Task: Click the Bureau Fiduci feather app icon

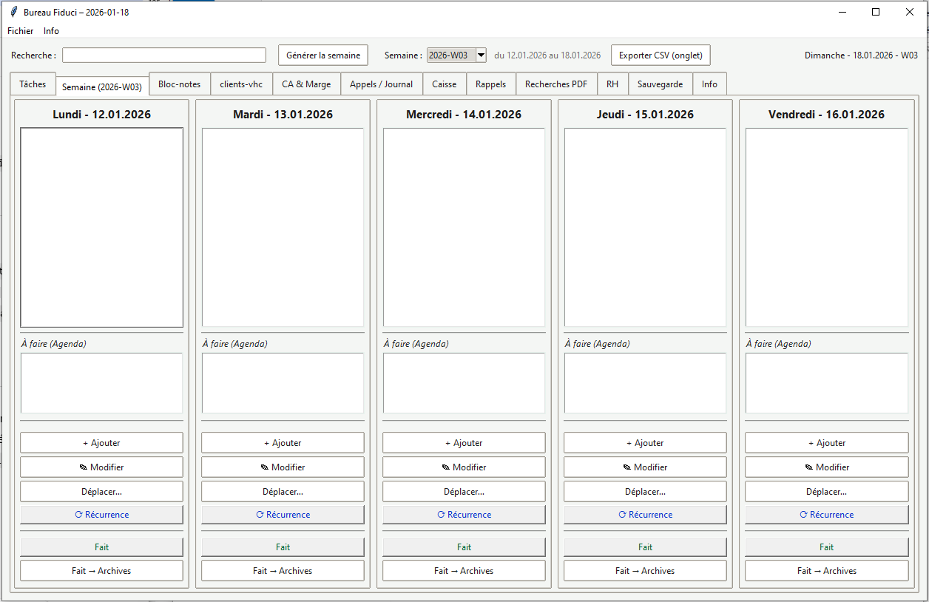Action: 13,12
